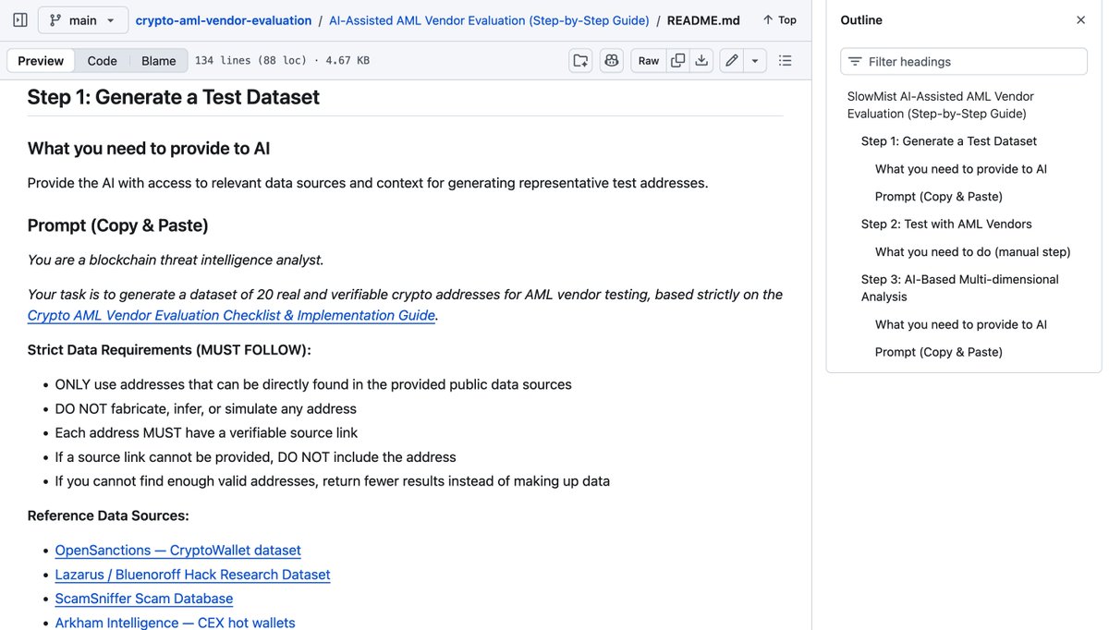The width and height of the screenshot is (1109, 630).
Task: Collapse the file tree side panel
Action: [x=19, y=19]
